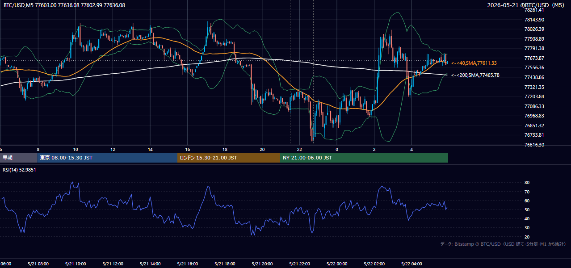Click hour tick 12 under price chart
Screen dimensions: 571x268
tap(113, 149)
